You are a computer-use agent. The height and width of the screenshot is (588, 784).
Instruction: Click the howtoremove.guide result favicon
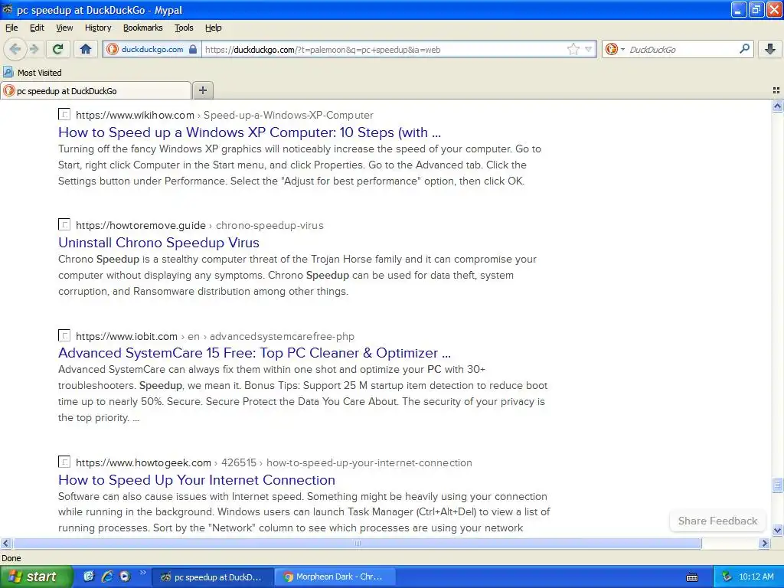[x=64, y=224]
